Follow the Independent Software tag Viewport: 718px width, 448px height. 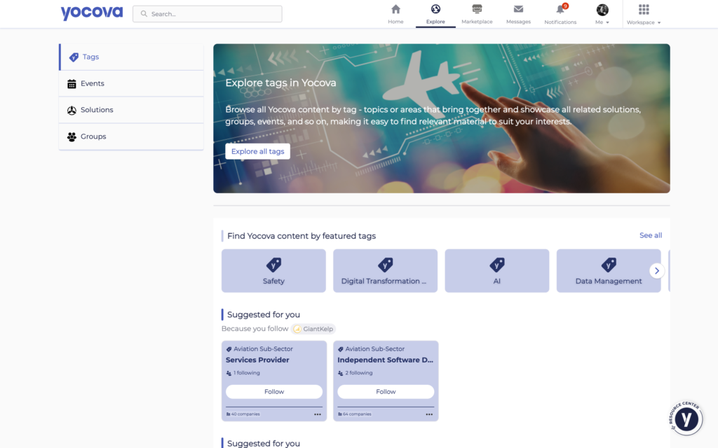[x=386, y=392]
